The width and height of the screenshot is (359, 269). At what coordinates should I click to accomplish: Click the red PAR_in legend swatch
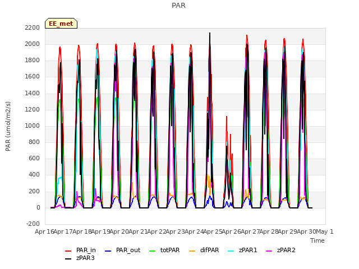tap(68, 251)
